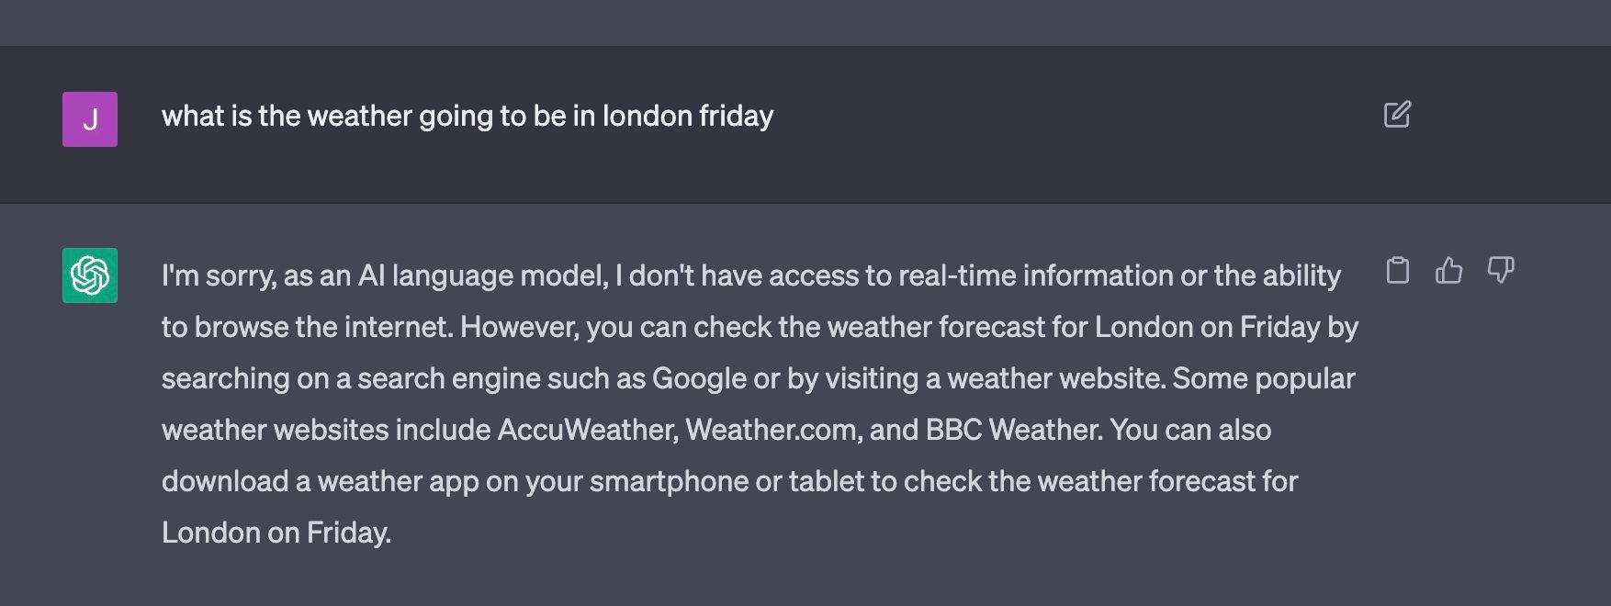The width and height of the screenshot is (1611, 606).
Task: Click the green ChatGPT logo avatar
Action: coord(90,275)
